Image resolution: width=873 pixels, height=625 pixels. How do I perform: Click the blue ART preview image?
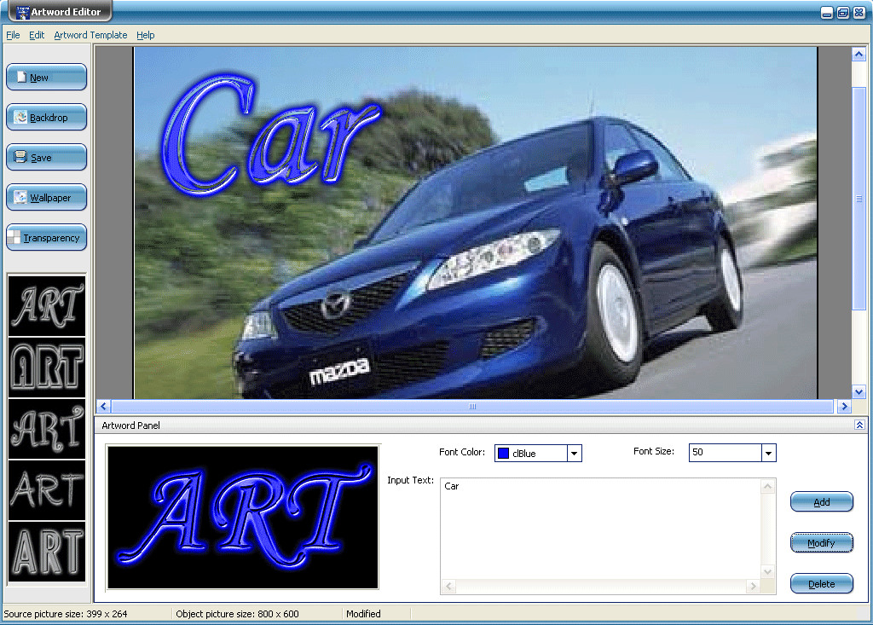(x=243, y=517)
